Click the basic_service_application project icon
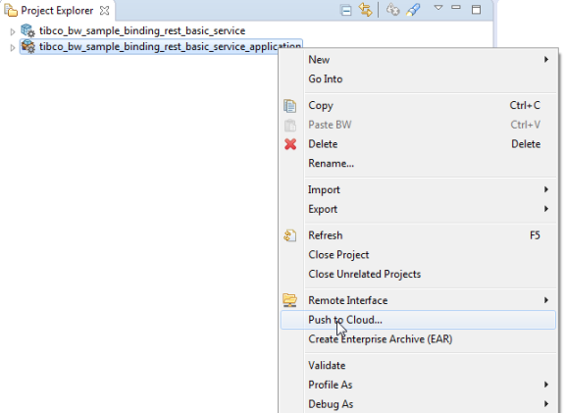Screen dimensions: 565x413 (x=27, y=46)
